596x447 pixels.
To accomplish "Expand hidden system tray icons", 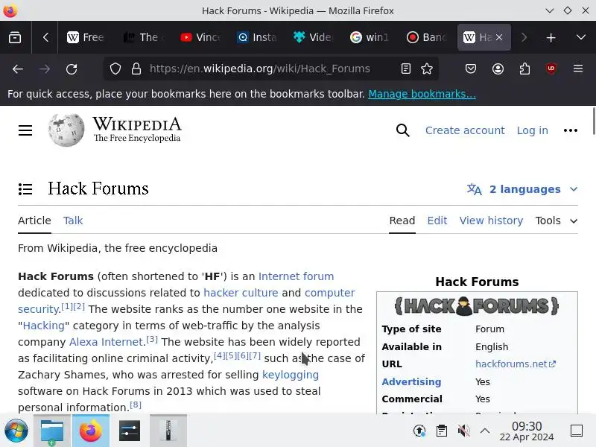I will point(485,431).
